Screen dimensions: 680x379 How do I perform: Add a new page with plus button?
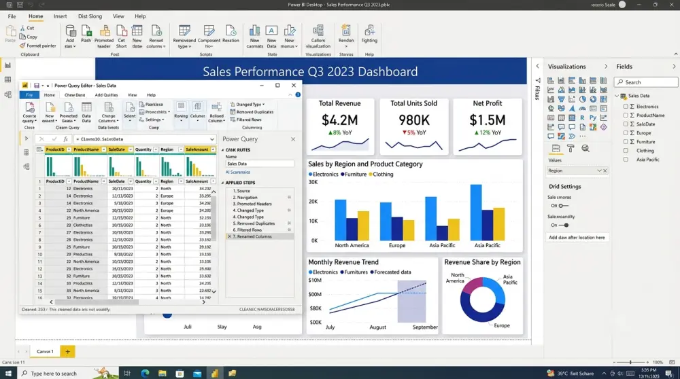pos(67,351)
